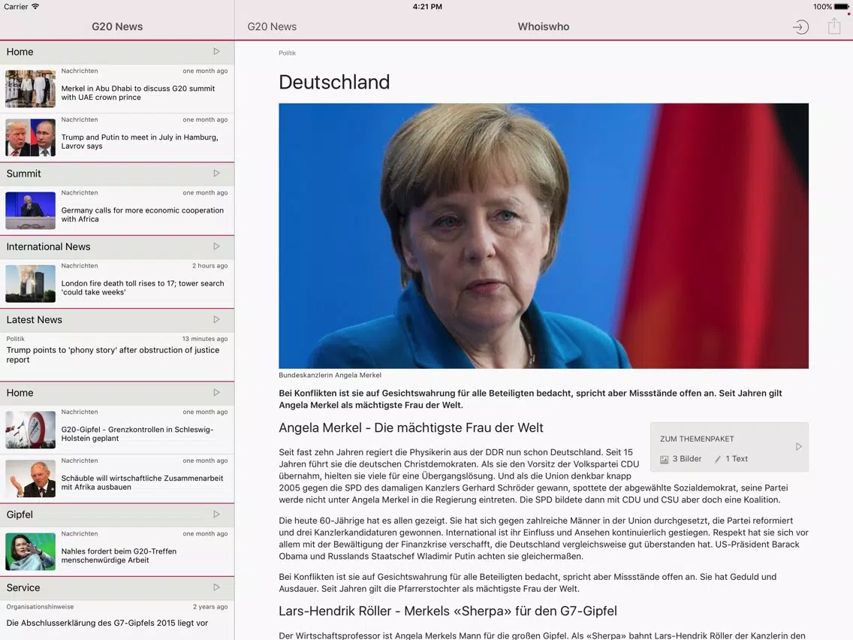Open 'Trump and Putin to meet in July' headline
The height and width of the screenshot is (640, 853).
pos(140,141)
